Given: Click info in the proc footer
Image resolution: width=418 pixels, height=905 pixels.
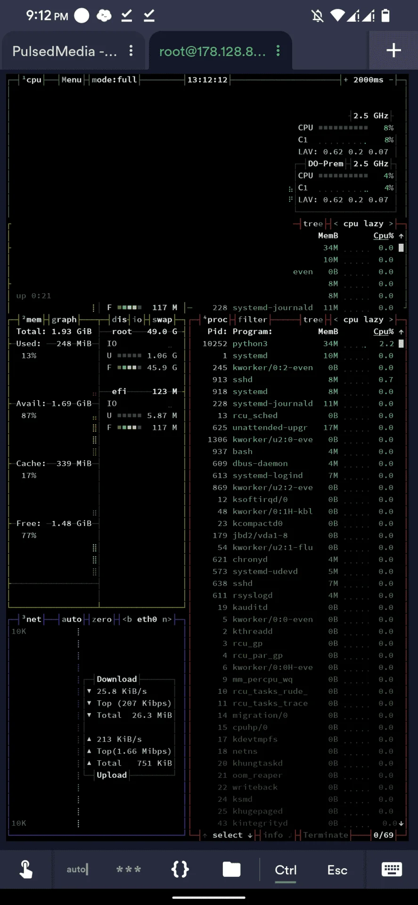Looking at the screenshot, I should [273, 835].
